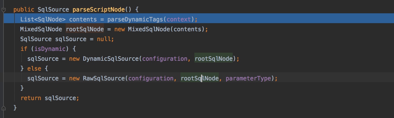394x118 pixels.
Task: Click the public keyword
Action: point(24,10)
